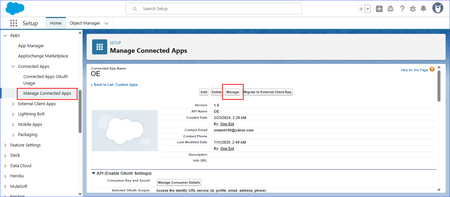Click Migrate to External Client App button
This screenshot has width=450, height=197.
click(x=267, y=92)
